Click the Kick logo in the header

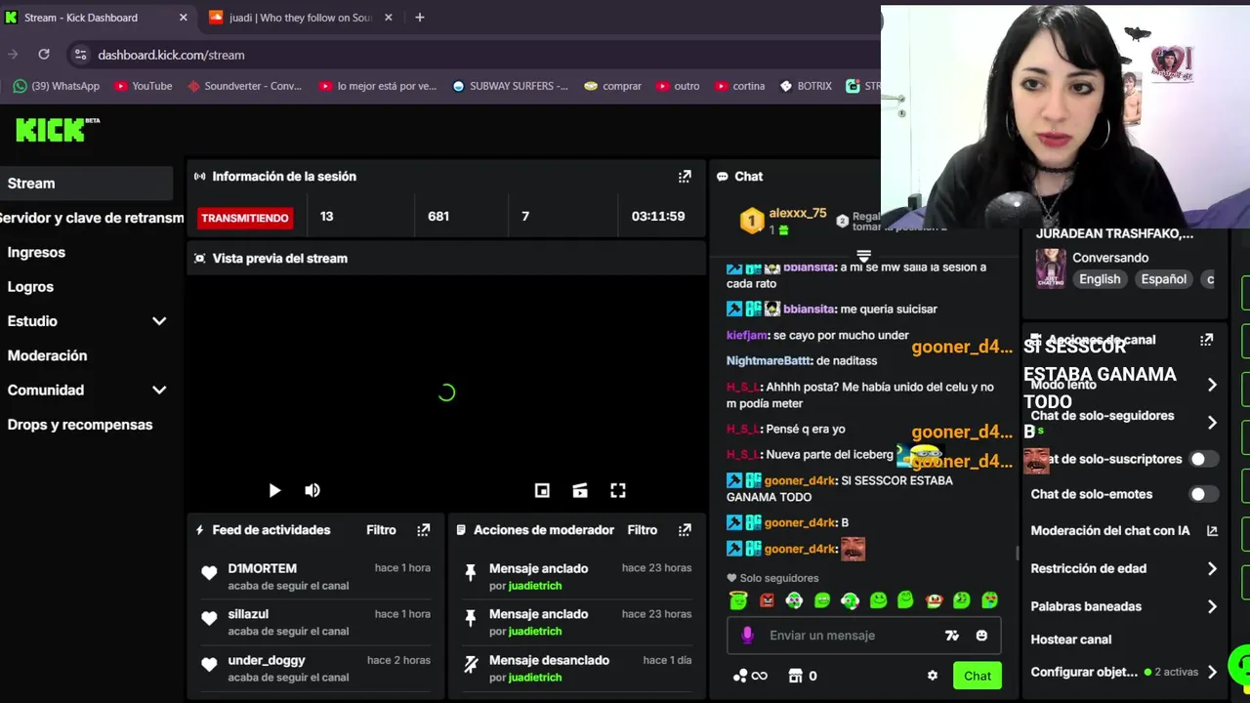(x=57, y=129)
